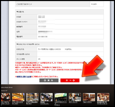Screen dimensions: 115x107
Task: Open the repair center workers-at-desks thumbnail
Action: pyautogui.click(x=47, y=97)
